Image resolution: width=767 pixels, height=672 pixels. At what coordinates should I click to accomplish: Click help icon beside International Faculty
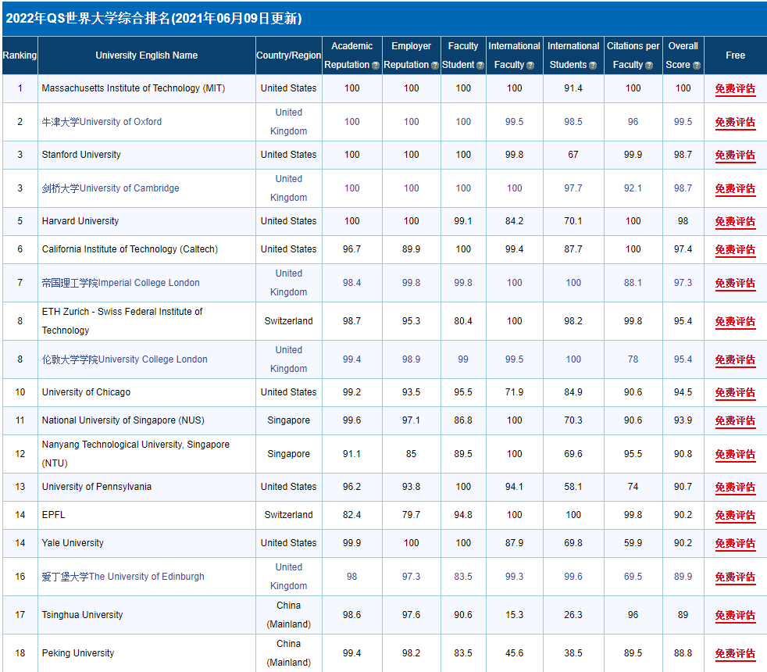(x=530, y=66)
